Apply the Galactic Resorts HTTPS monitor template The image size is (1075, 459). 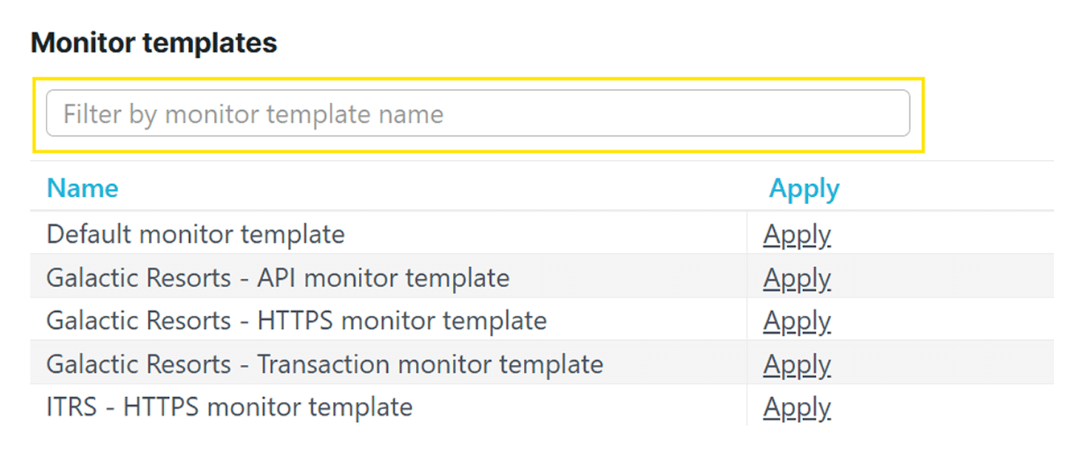797,321
